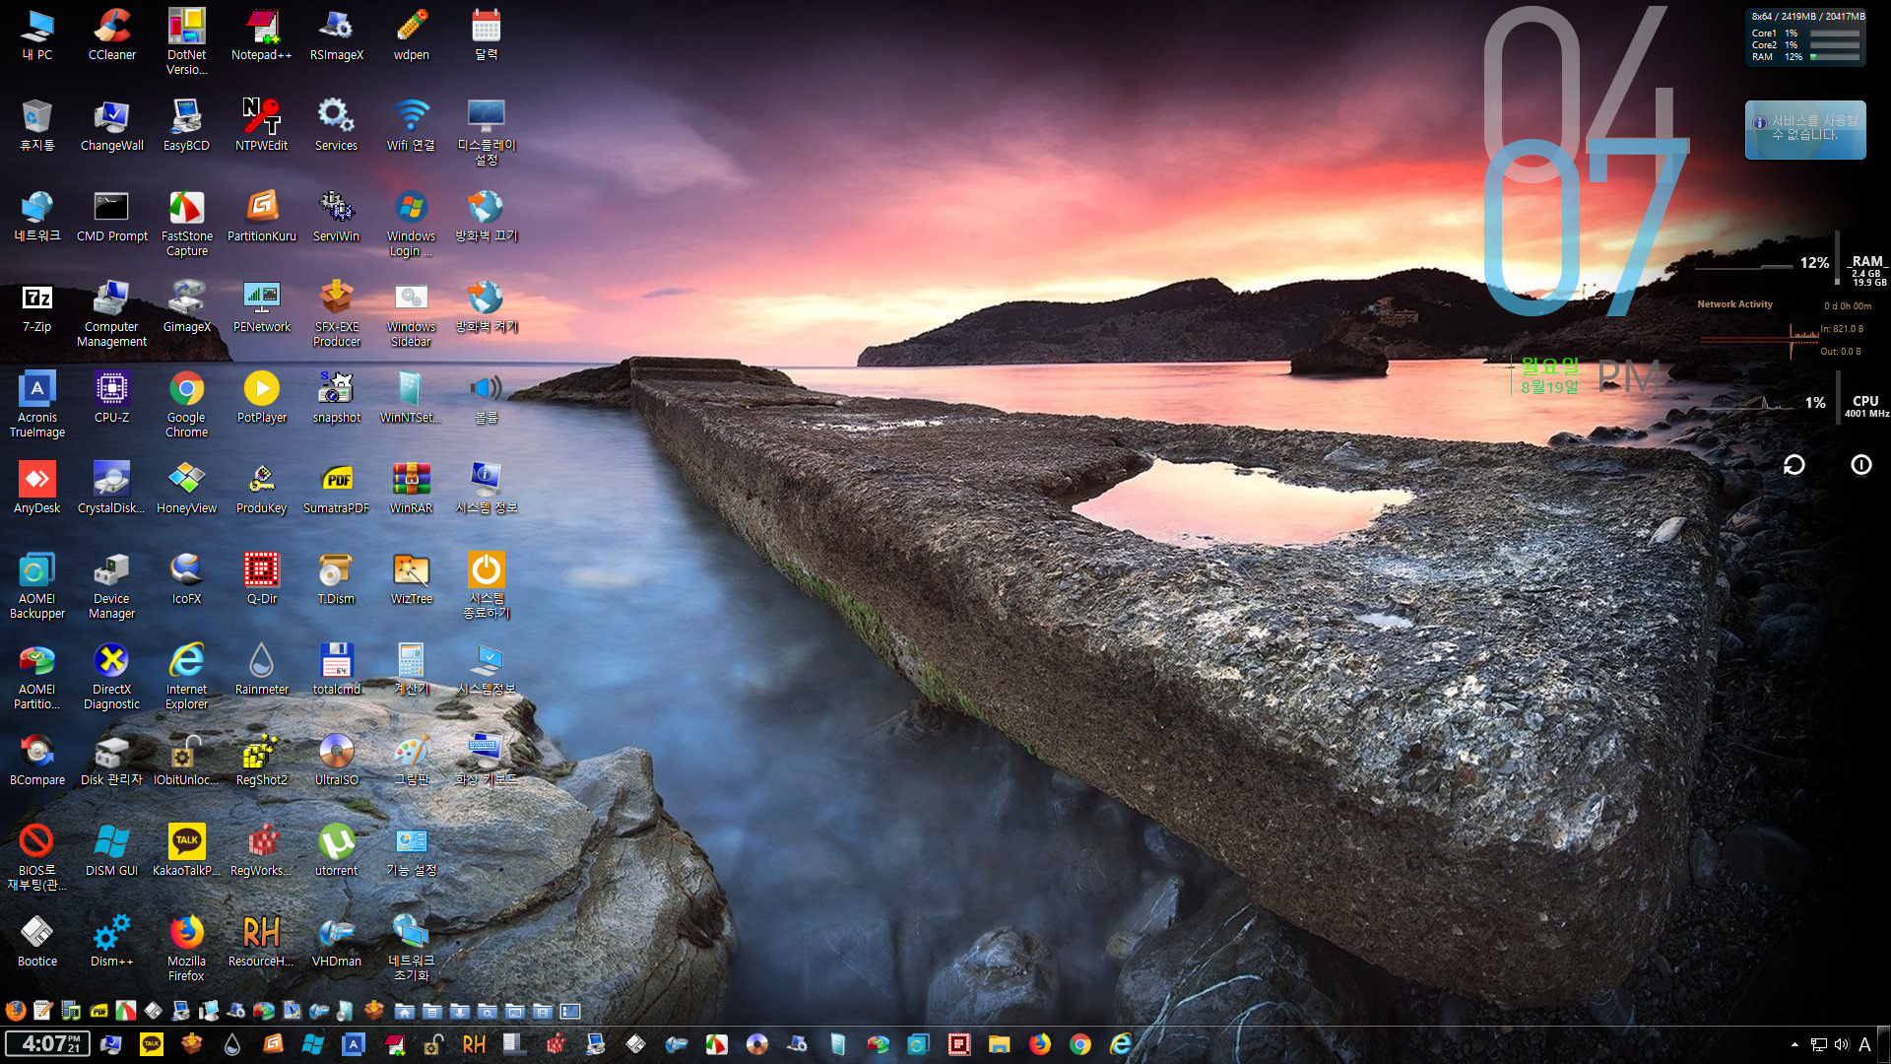Select the UltraISO shortcut
1891x1064 pixels.
point(337,761)
